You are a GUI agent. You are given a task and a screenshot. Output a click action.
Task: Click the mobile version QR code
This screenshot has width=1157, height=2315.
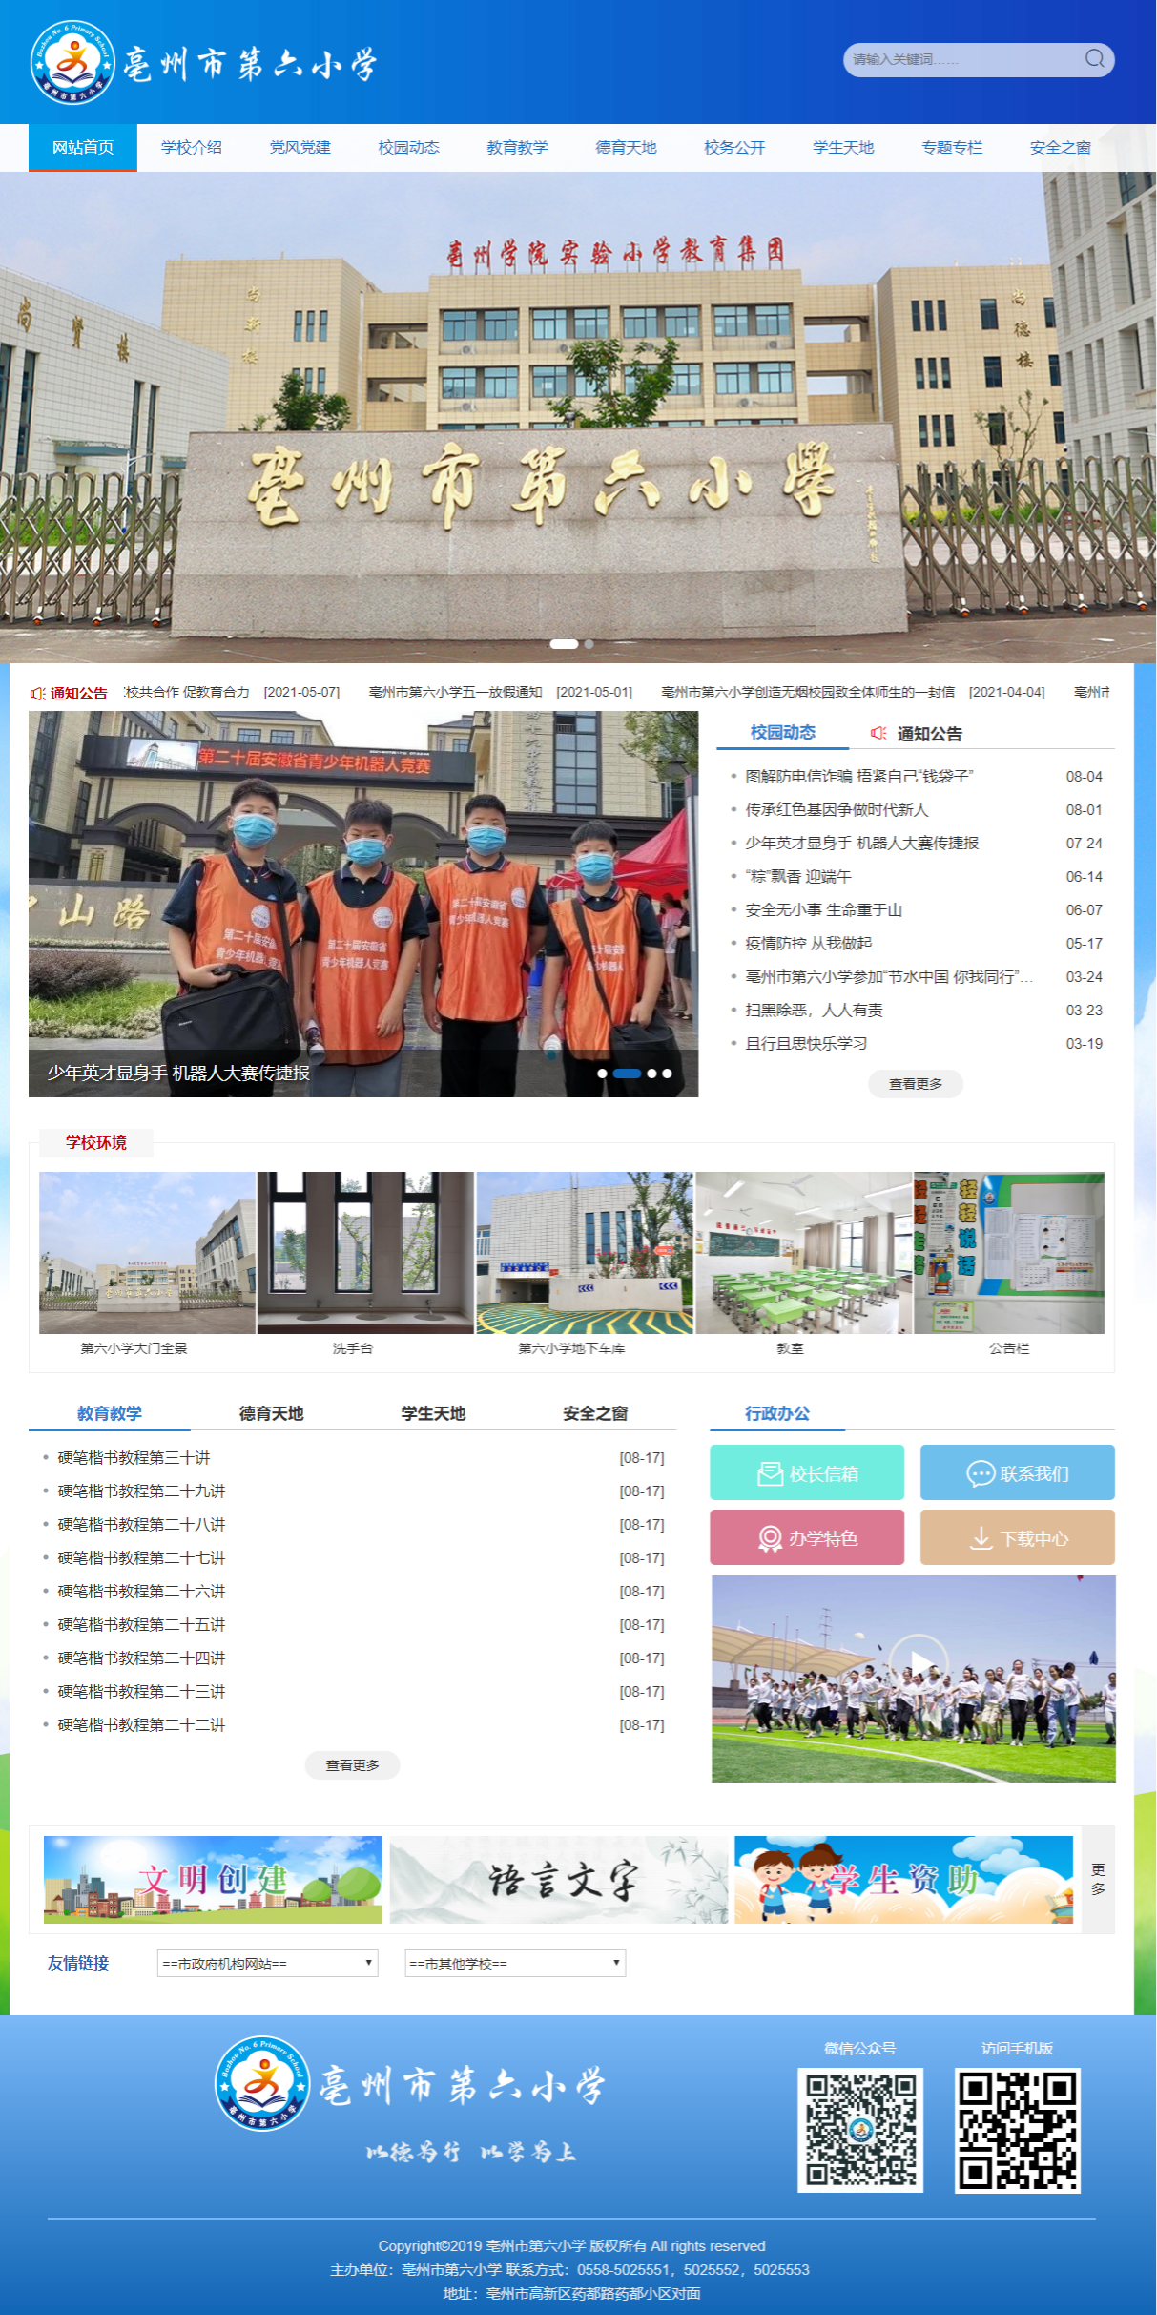point(1017,2130)
